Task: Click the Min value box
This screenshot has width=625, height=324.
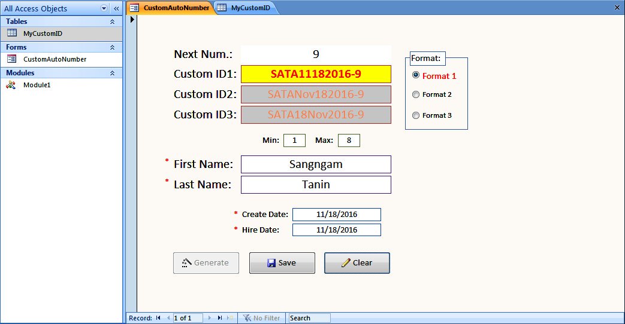Action: click(295, 140)
